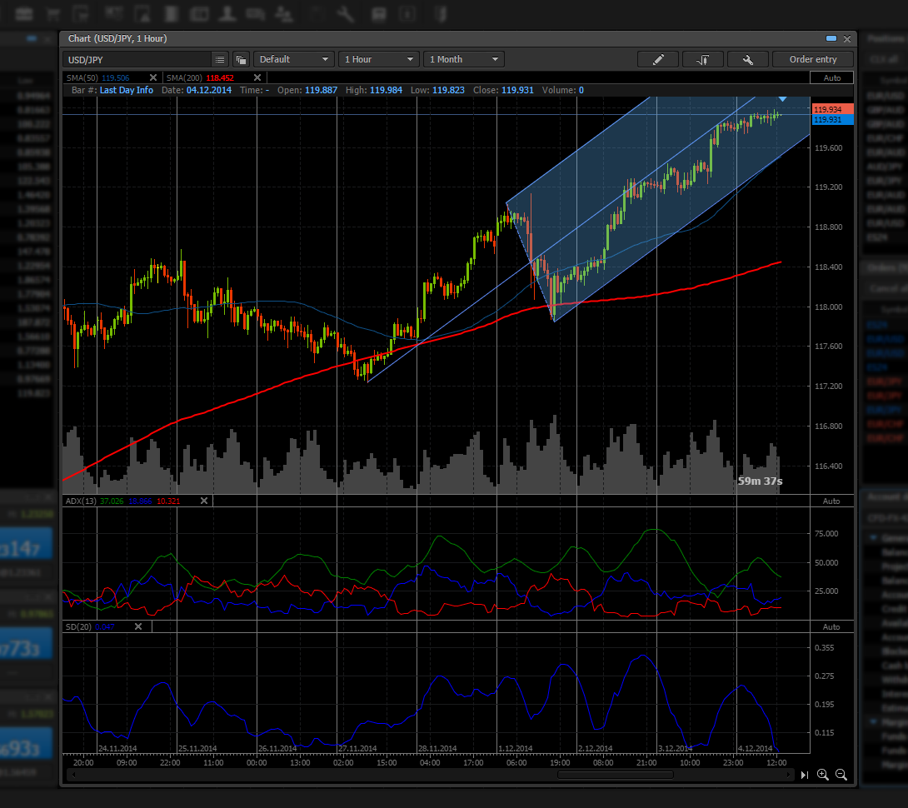The height and width of the screenshot is (808, 908).
Task: Zoom in using the magnifier plus icon
Action: point(823,775)
